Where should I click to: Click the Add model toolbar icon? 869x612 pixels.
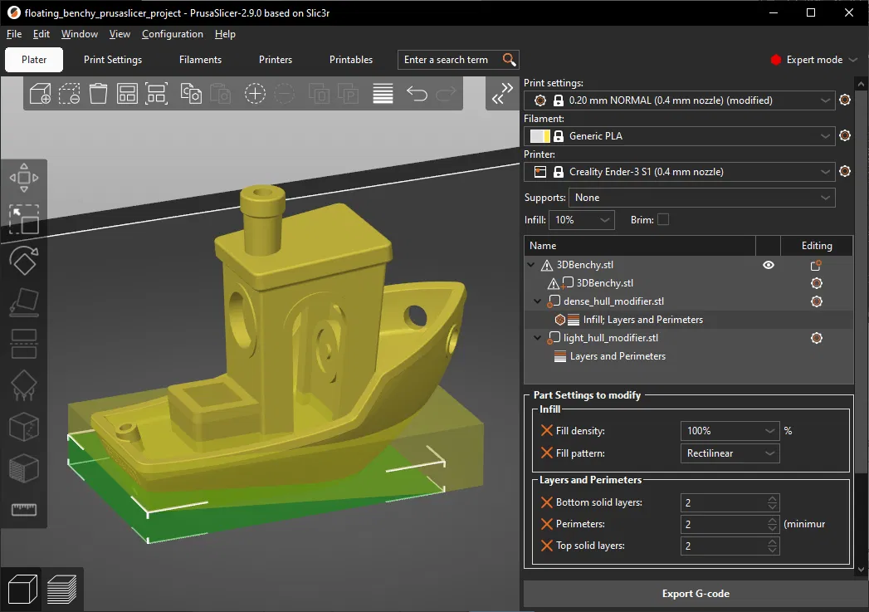click(40, 94)
